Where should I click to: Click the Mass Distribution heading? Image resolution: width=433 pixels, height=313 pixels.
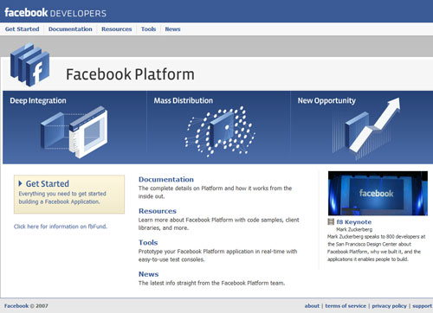click(183, 100)
